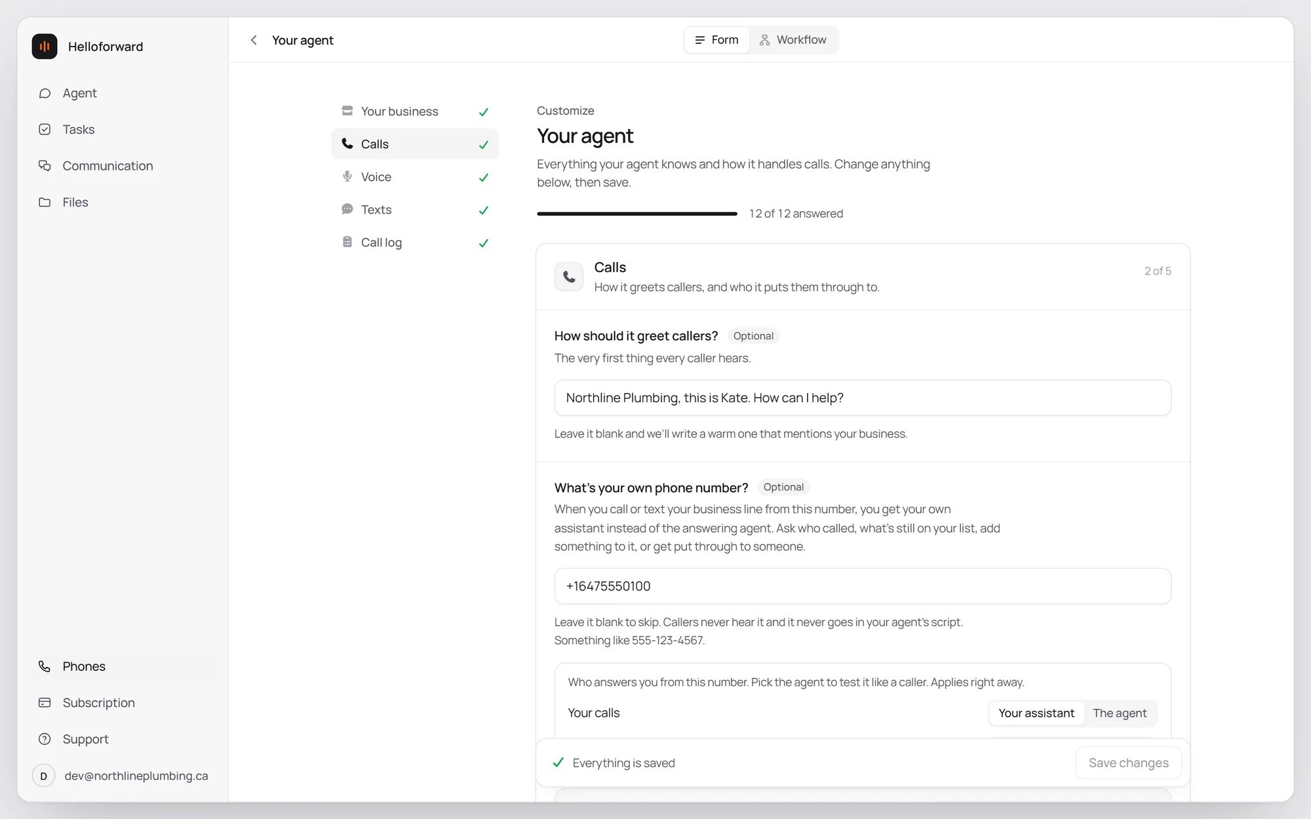Go to the Voice section
Image resolution: width=1311 pixels, height=819 pixels.
pos(415,177)
